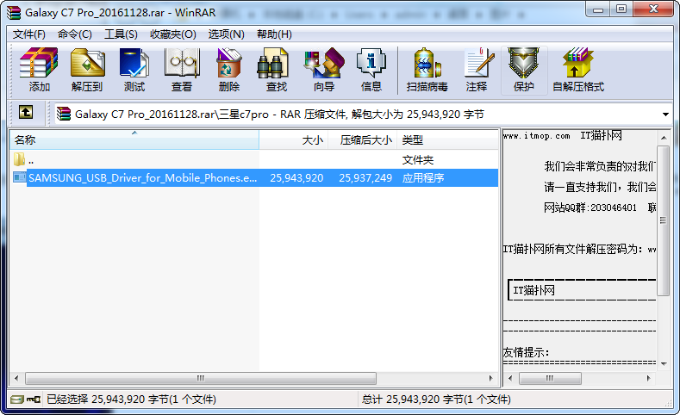Open the File (文件) menu

click(x=29, y=34)
